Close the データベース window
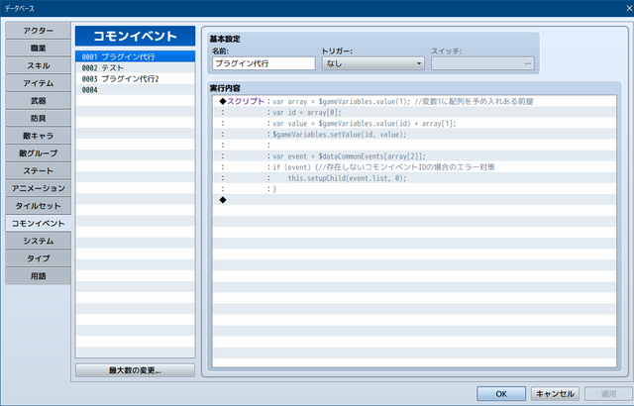634x406 pixels. (629, 8)
